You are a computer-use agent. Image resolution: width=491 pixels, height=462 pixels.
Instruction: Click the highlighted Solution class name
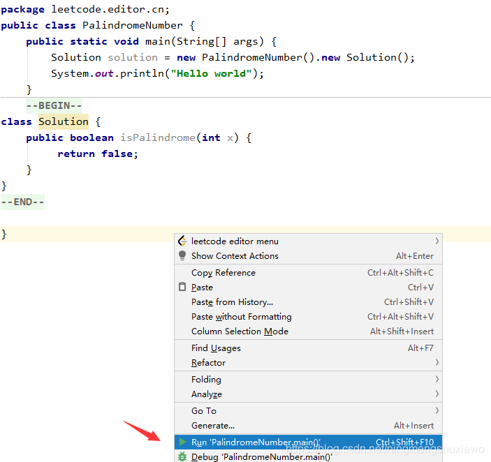(x=63, y=121)
